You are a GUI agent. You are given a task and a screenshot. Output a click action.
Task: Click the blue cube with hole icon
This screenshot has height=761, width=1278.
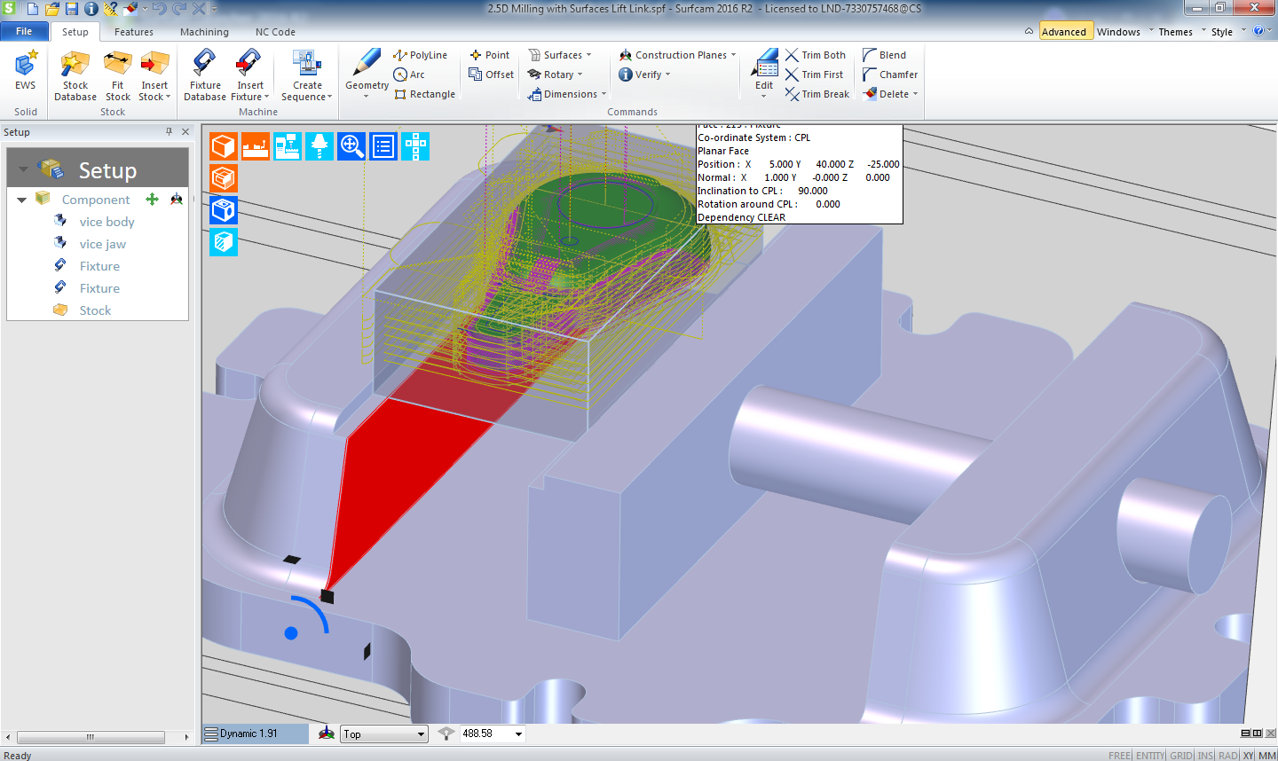224,210
